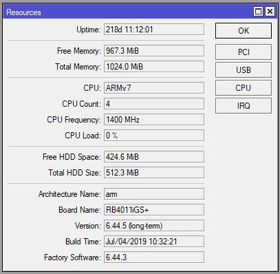Click Version field 6.44.5 (long-term)
This screenshot has width=280, height=274.
(x=154, y=226)
